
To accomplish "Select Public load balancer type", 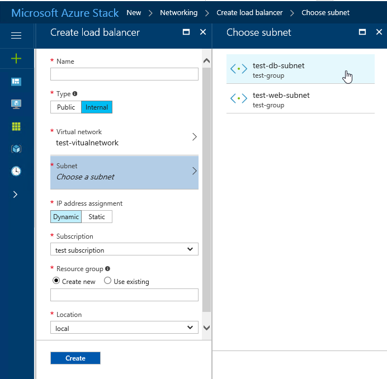I will (x=66, y=107).
